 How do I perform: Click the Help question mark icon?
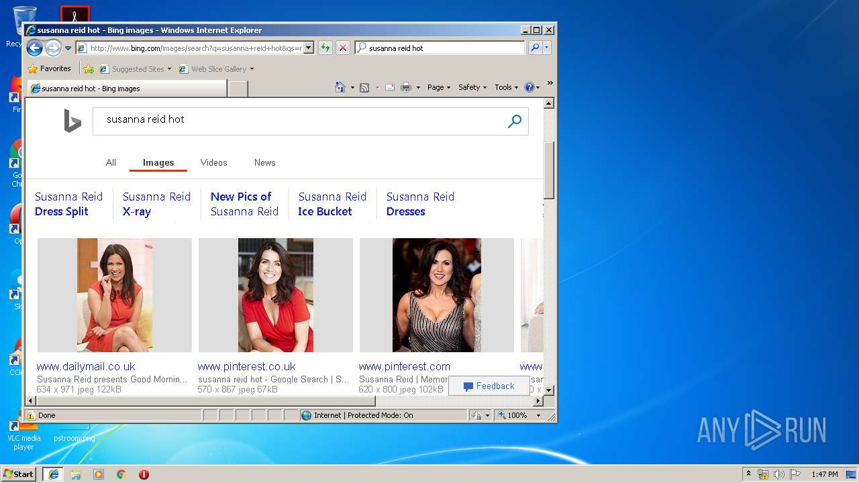point(529,87)
